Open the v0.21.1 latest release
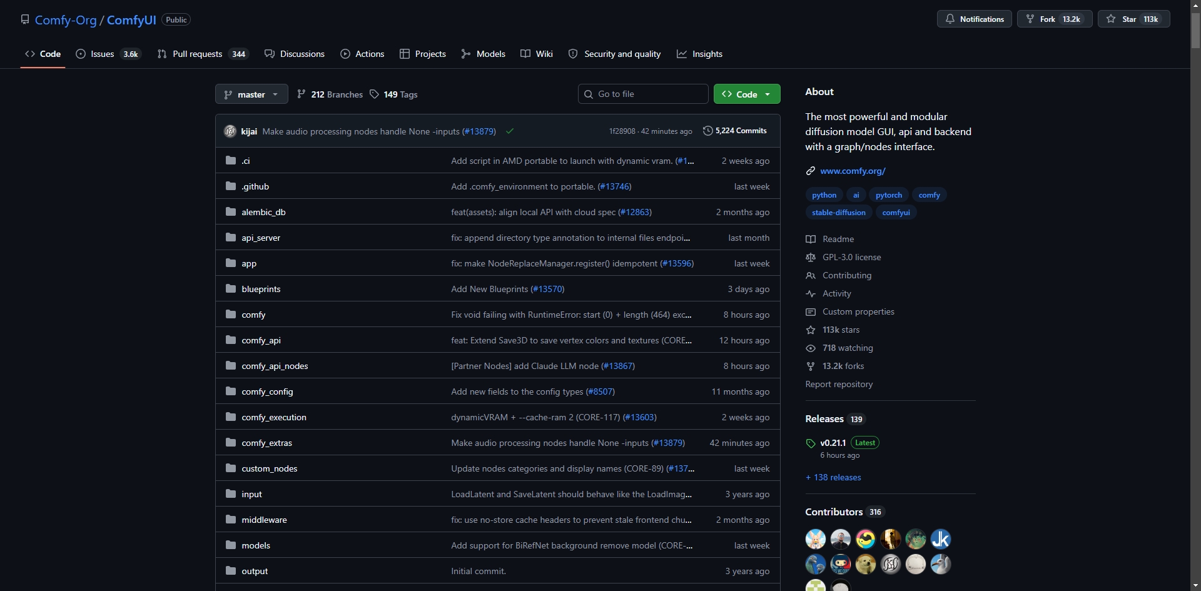Image resolution: width=1201 pixels, height=591 pixels. point(833,443)
